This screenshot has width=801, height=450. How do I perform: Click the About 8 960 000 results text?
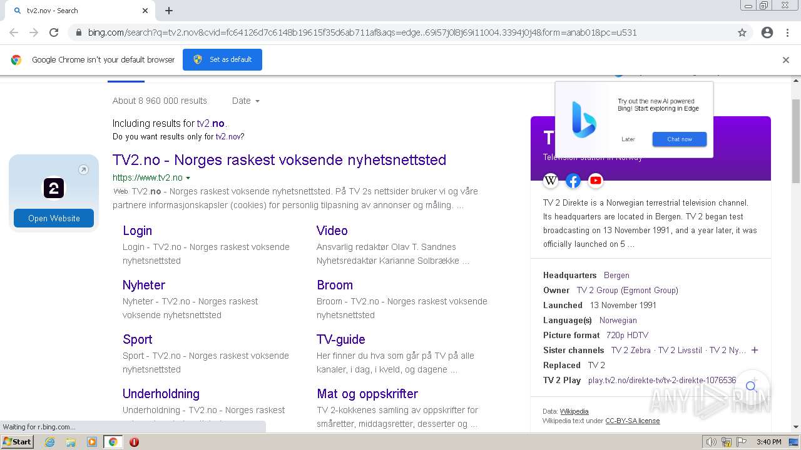[x=160, y=101]
